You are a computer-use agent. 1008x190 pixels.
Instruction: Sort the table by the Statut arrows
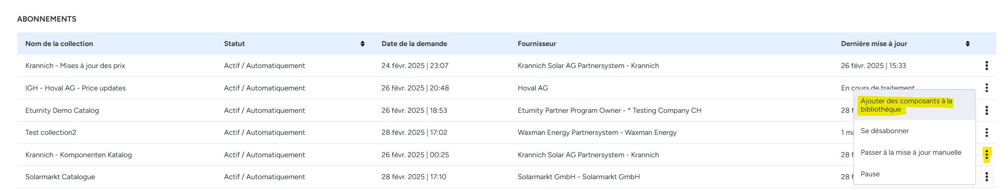[362, 44]
